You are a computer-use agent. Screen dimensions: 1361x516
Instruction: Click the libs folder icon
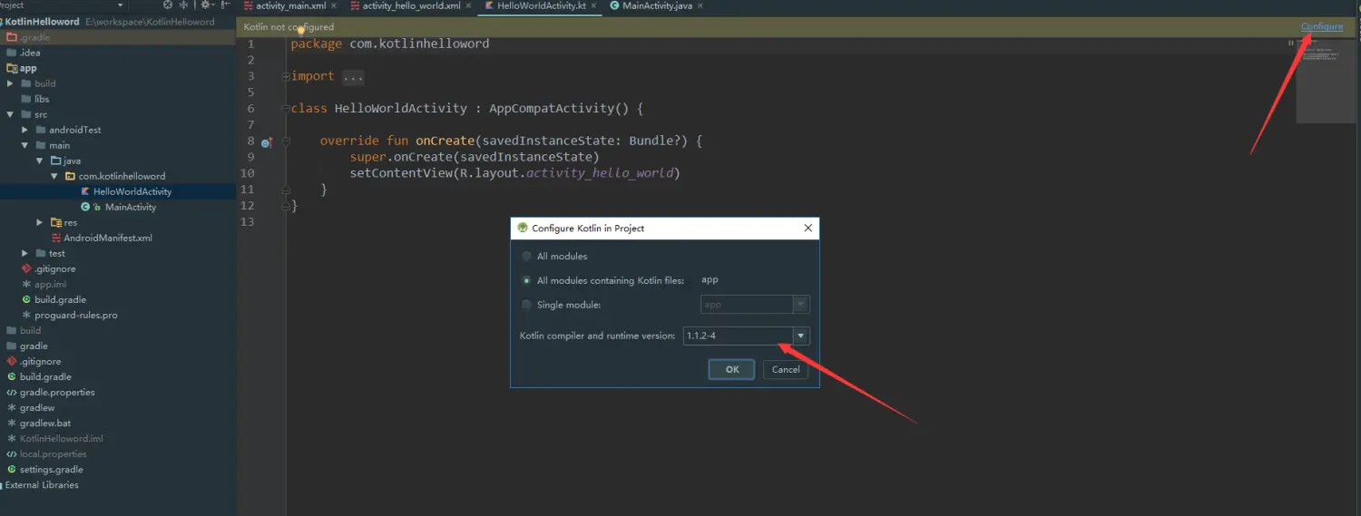[x=26, y=99]
